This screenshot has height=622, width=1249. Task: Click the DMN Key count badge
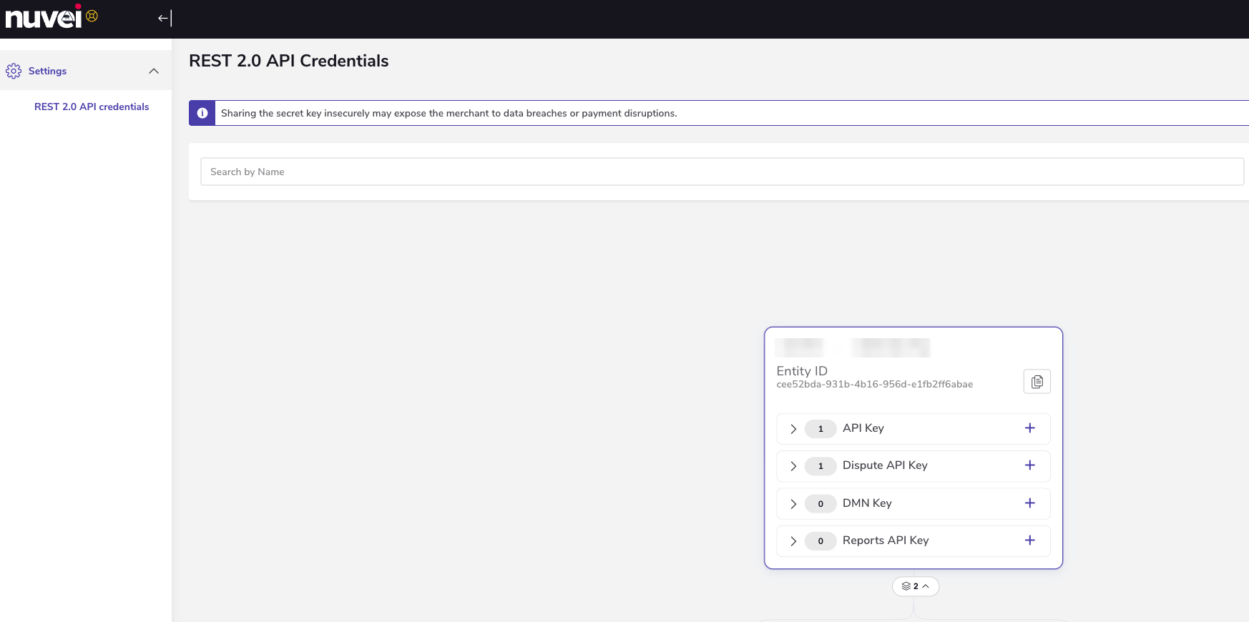pyautogui.click(x=821, y=504)
